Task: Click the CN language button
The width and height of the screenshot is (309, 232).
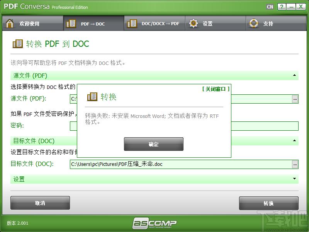Action: 270,7
